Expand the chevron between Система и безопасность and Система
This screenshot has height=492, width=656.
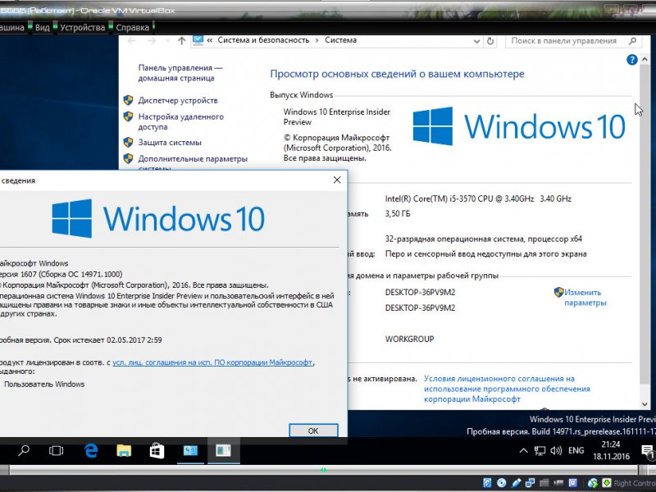[x=317, y=40]
